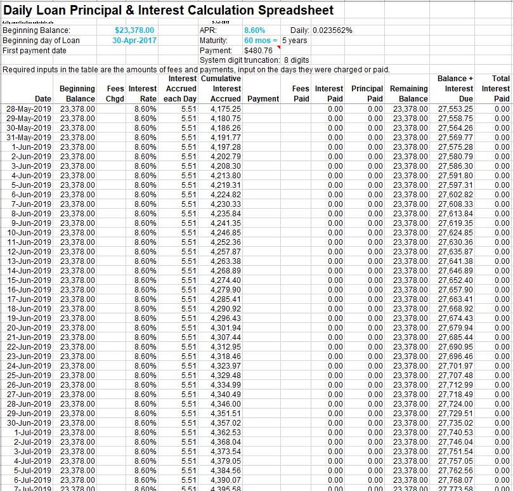Screen dimensions: 513x491
Task: Click the 5 years cell
Action: 294,41
